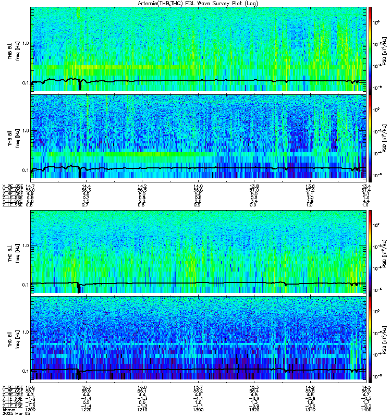Click the '1.0' frequency tick of THB B⊥ panel
This screenshot has width=391, height=417.
[26, 43]
